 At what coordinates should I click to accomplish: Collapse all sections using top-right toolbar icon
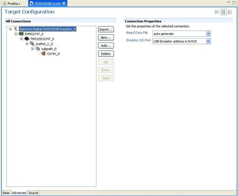(x=217, y=12)
